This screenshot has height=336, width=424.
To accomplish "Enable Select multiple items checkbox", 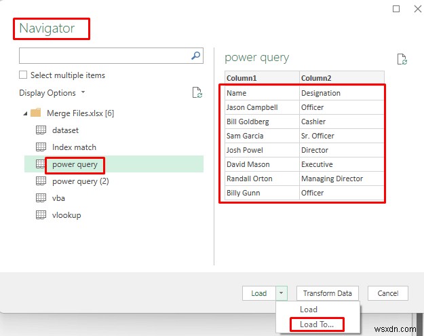I will click(x=24, y=75).
